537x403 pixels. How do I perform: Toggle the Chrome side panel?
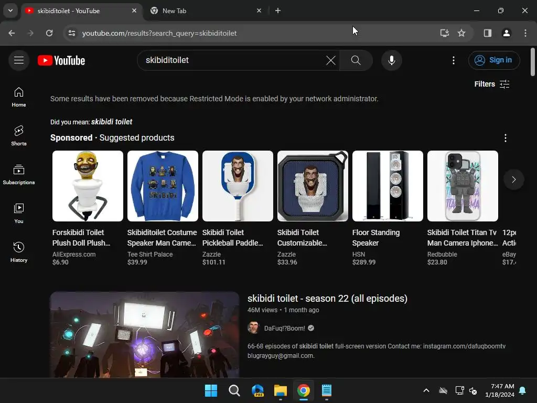tap(487, 33)
